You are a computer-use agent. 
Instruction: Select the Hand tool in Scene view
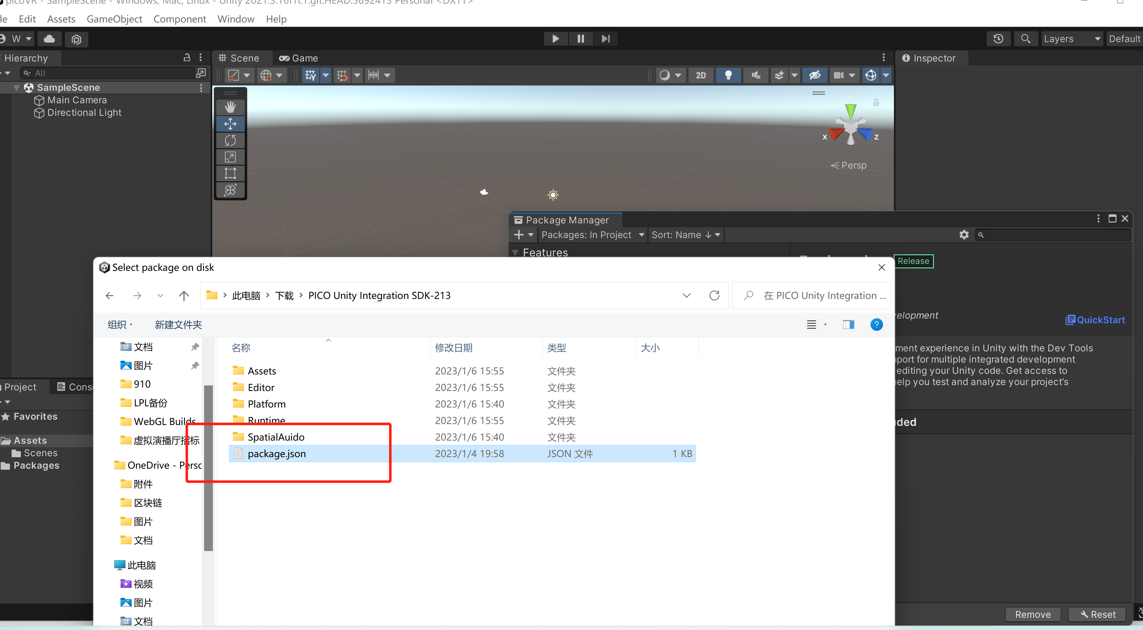point(230,107)
